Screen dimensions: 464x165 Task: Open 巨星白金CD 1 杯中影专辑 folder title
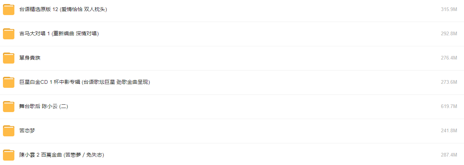click(84, 82)
